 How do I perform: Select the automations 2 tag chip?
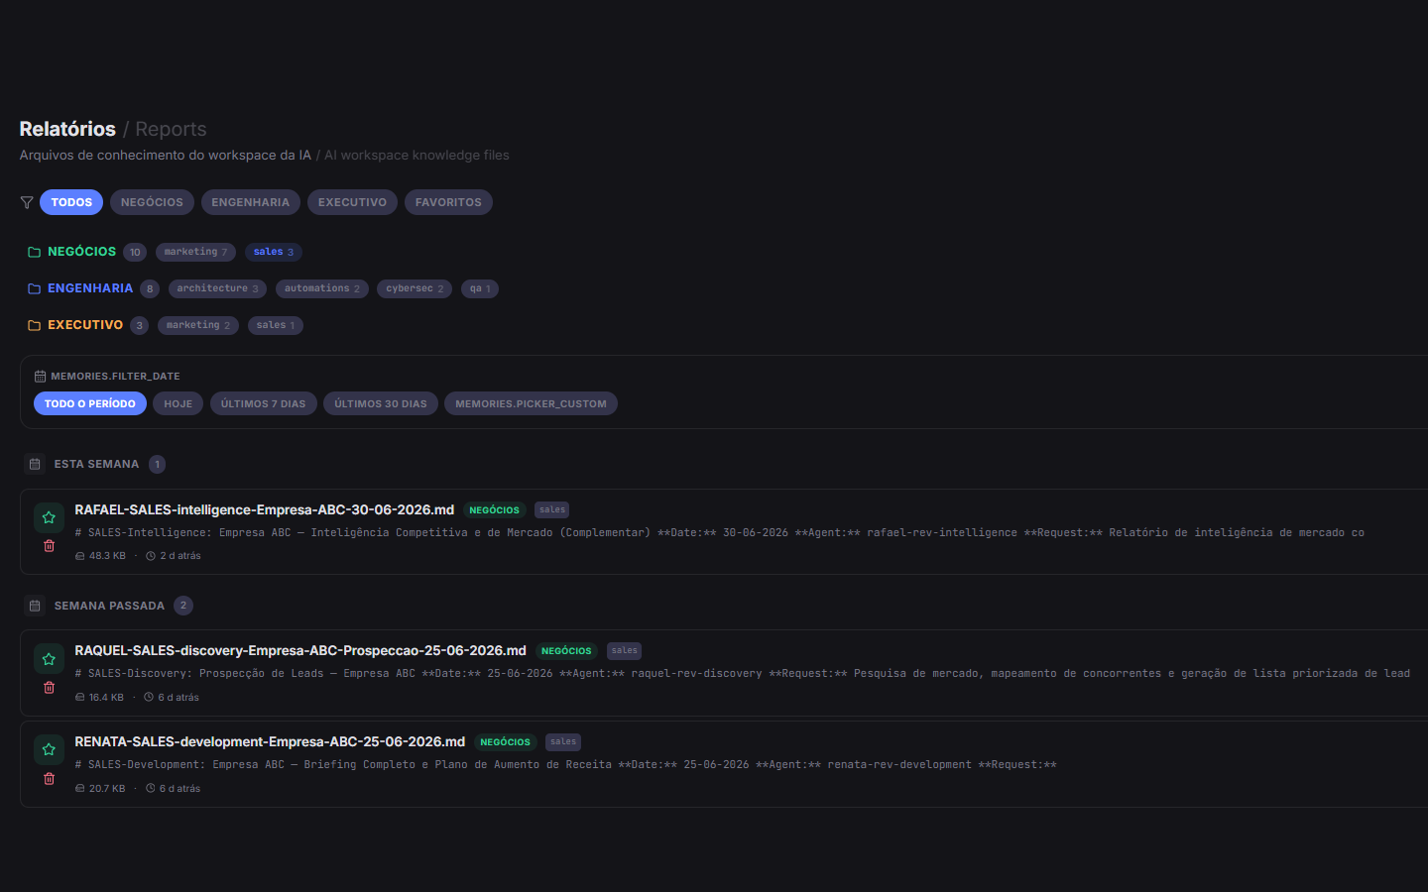click(322, 288)
